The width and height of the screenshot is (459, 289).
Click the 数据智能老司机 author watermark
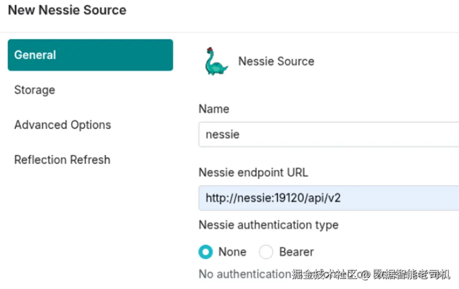[411, 275]
